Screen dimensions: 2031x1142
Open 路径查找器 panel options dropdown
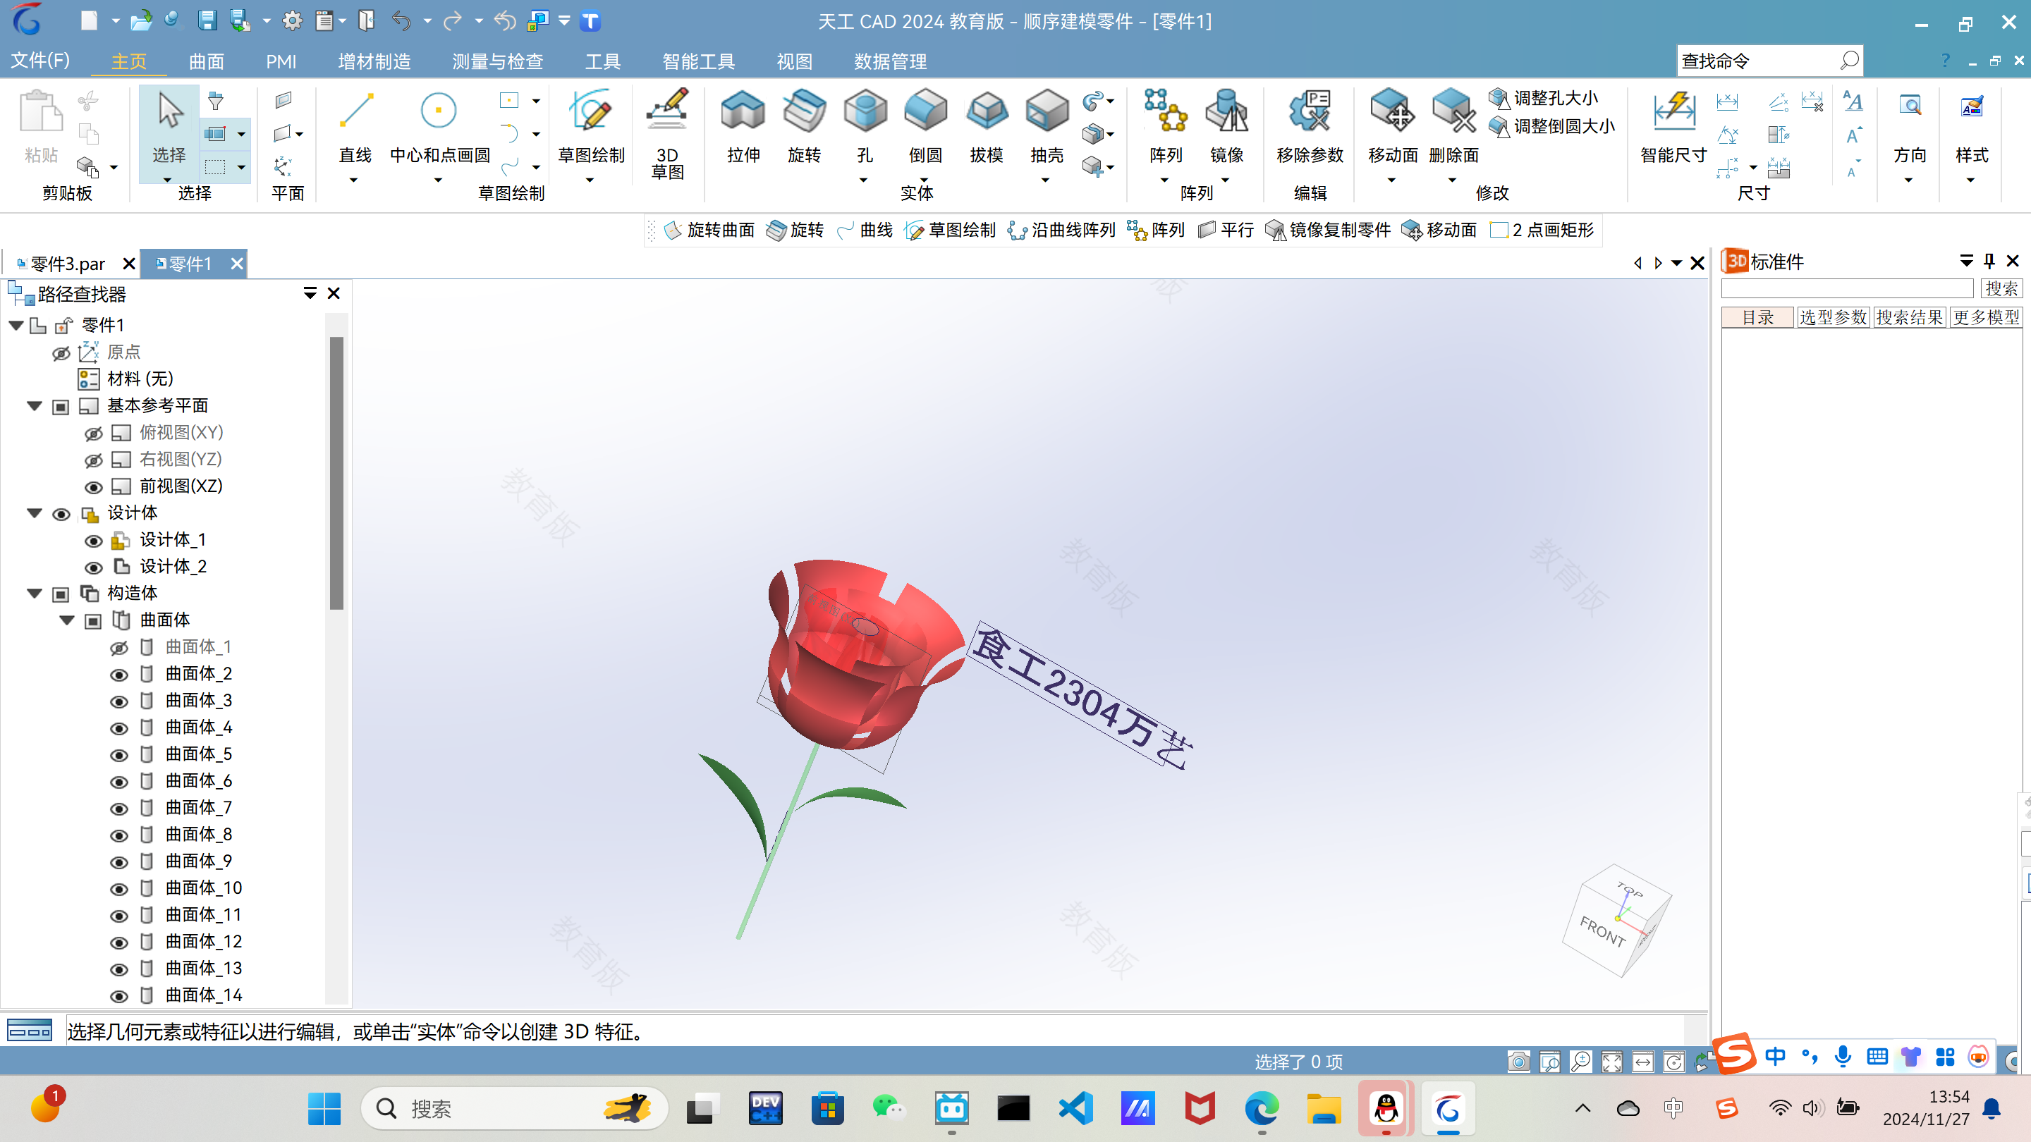pos(310,293)
